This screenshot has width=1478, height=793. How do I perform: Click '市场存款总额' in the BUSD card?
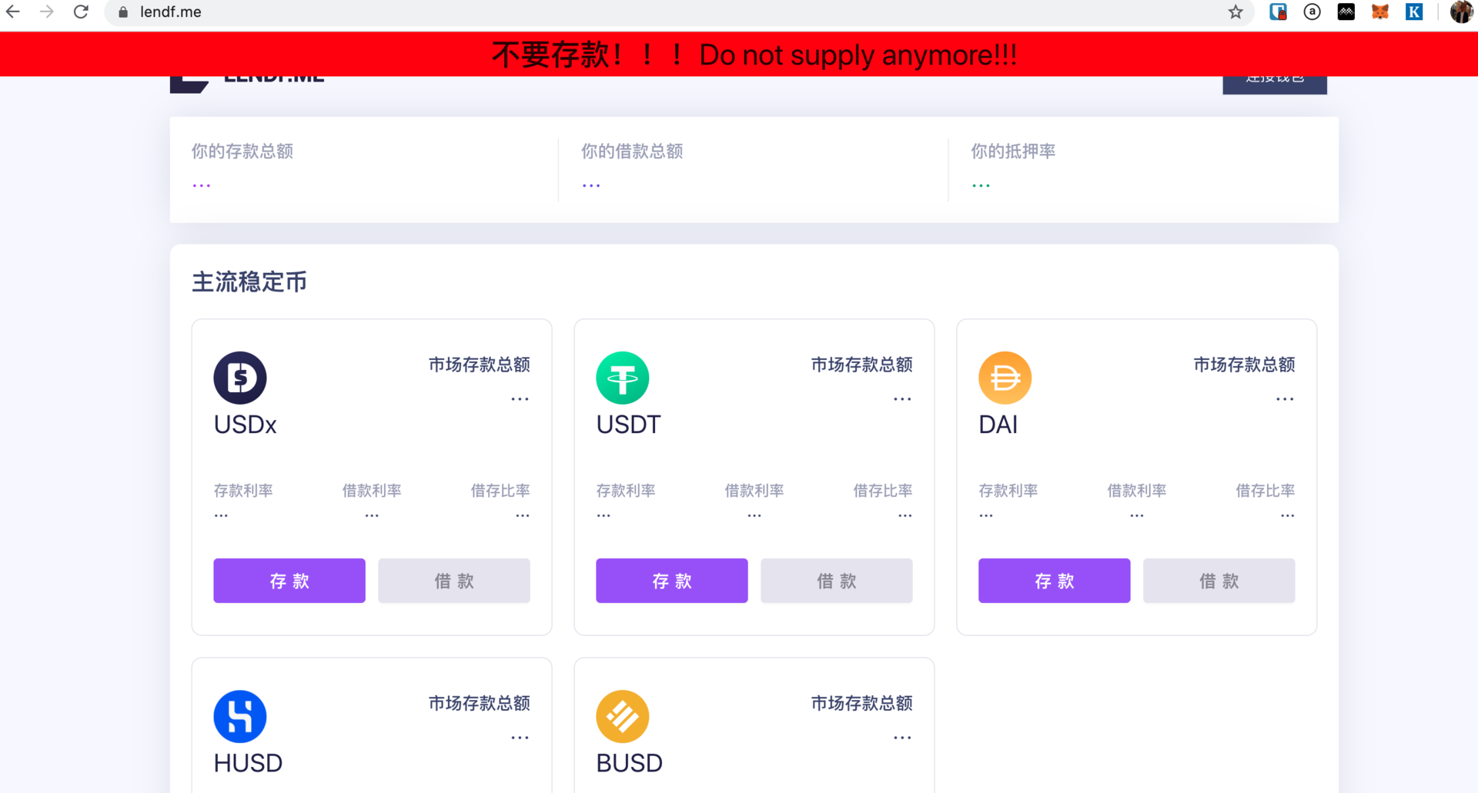(862, 703)
